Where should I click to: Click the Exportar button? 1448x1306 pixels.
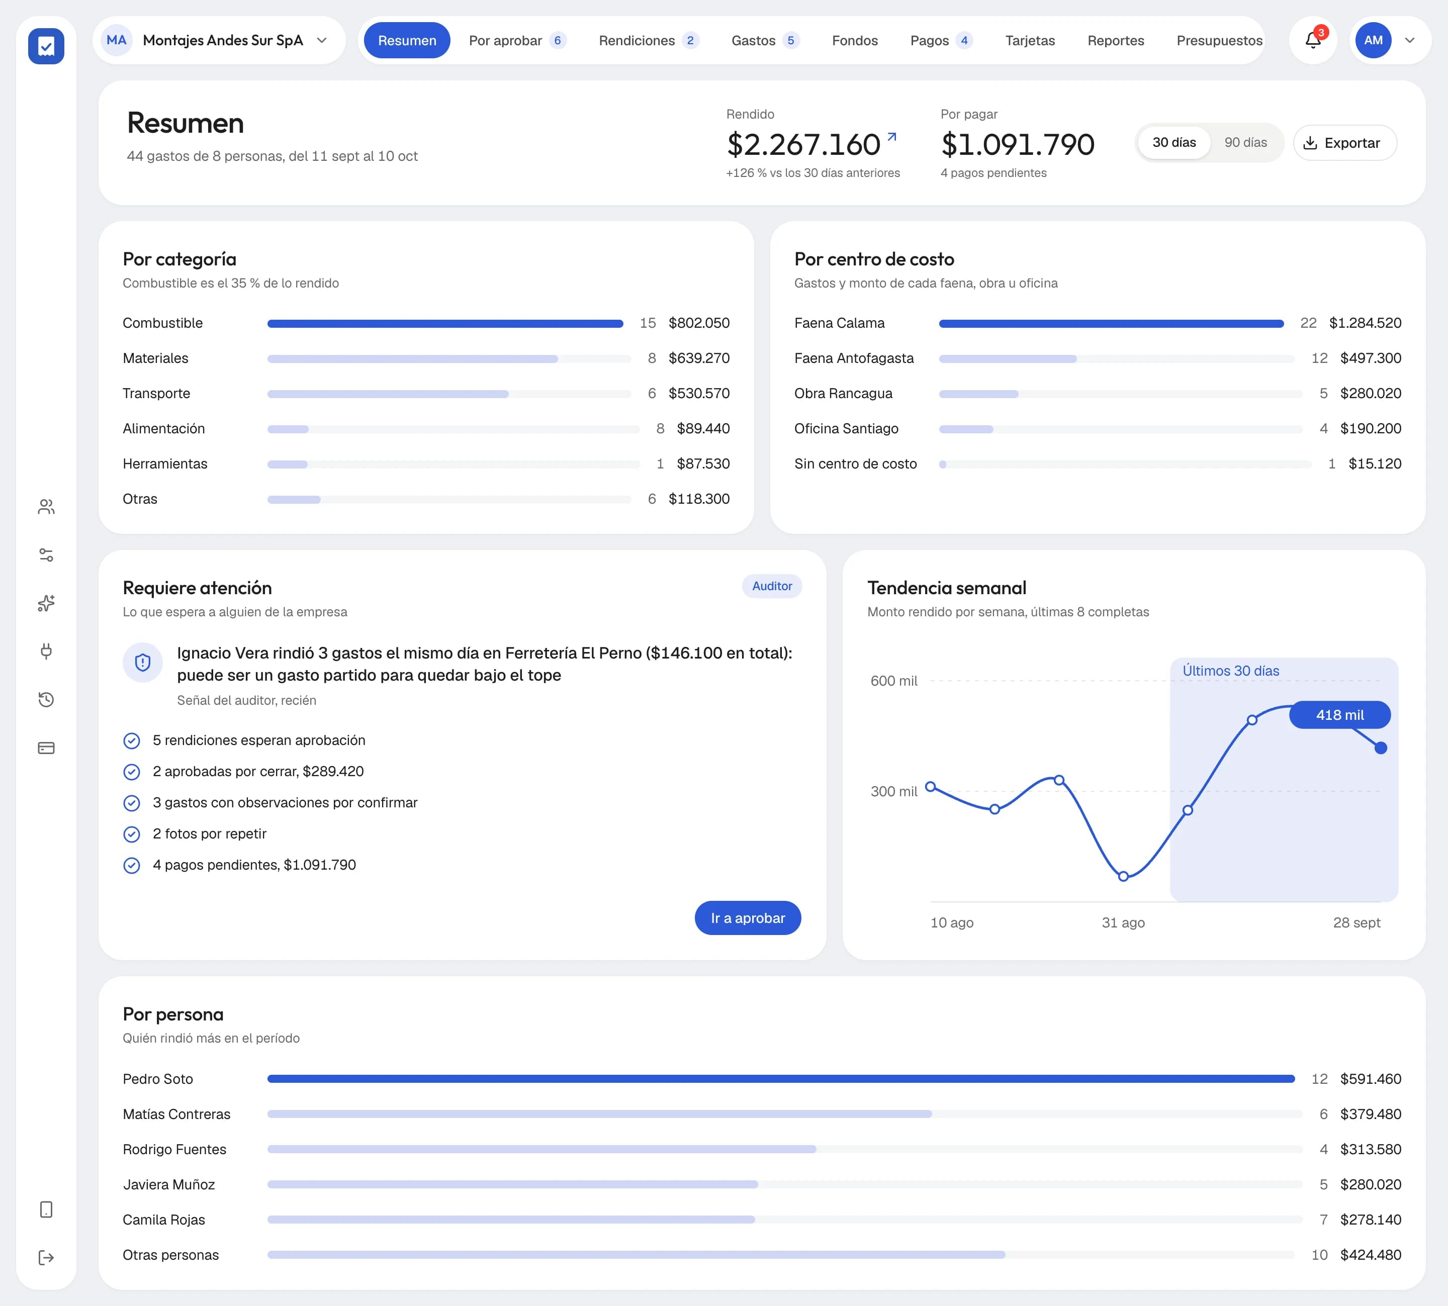pos(1344,143)
